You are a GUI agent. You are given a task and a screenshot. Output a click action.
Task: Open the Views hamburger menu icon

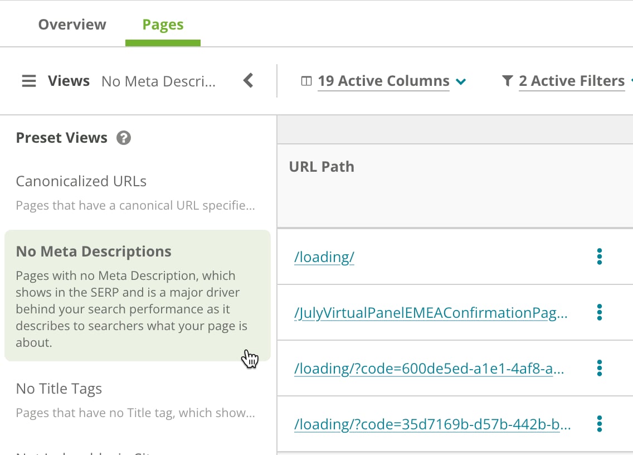tap(28, 81)
